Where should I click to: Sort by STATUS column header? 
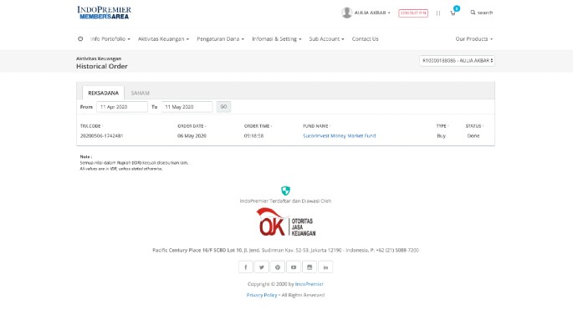tap(474, 126)
